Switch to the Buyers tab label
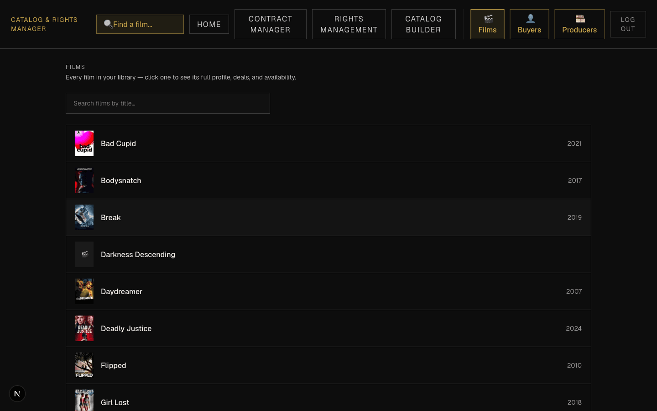The image size is (657, 411). (529, 30)
